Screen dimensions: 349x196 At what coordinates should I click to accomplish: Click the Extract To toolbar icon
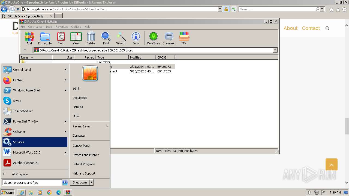pyautogui.click(x=45, y=38)
